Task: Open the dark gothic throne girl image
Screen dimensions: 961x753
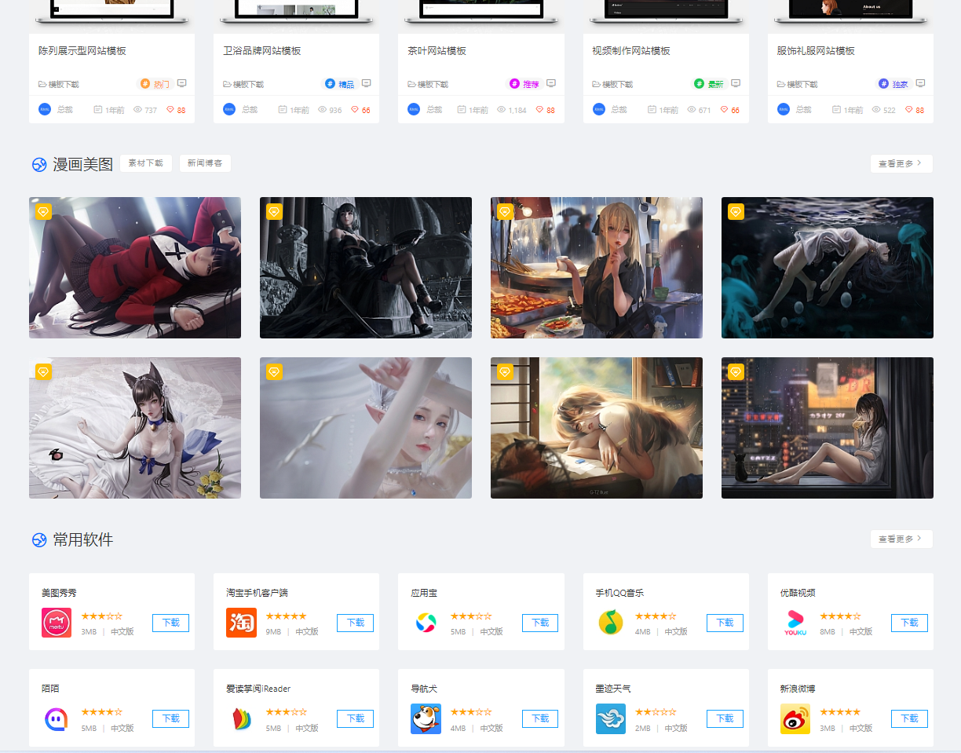Action: point(366,268)
